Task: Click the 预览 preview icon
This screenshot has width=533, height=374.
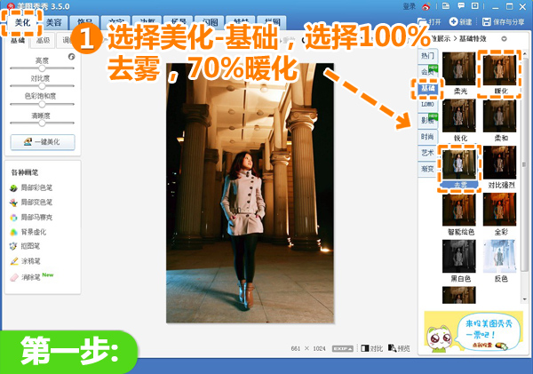Action: [x=393, y=348]
